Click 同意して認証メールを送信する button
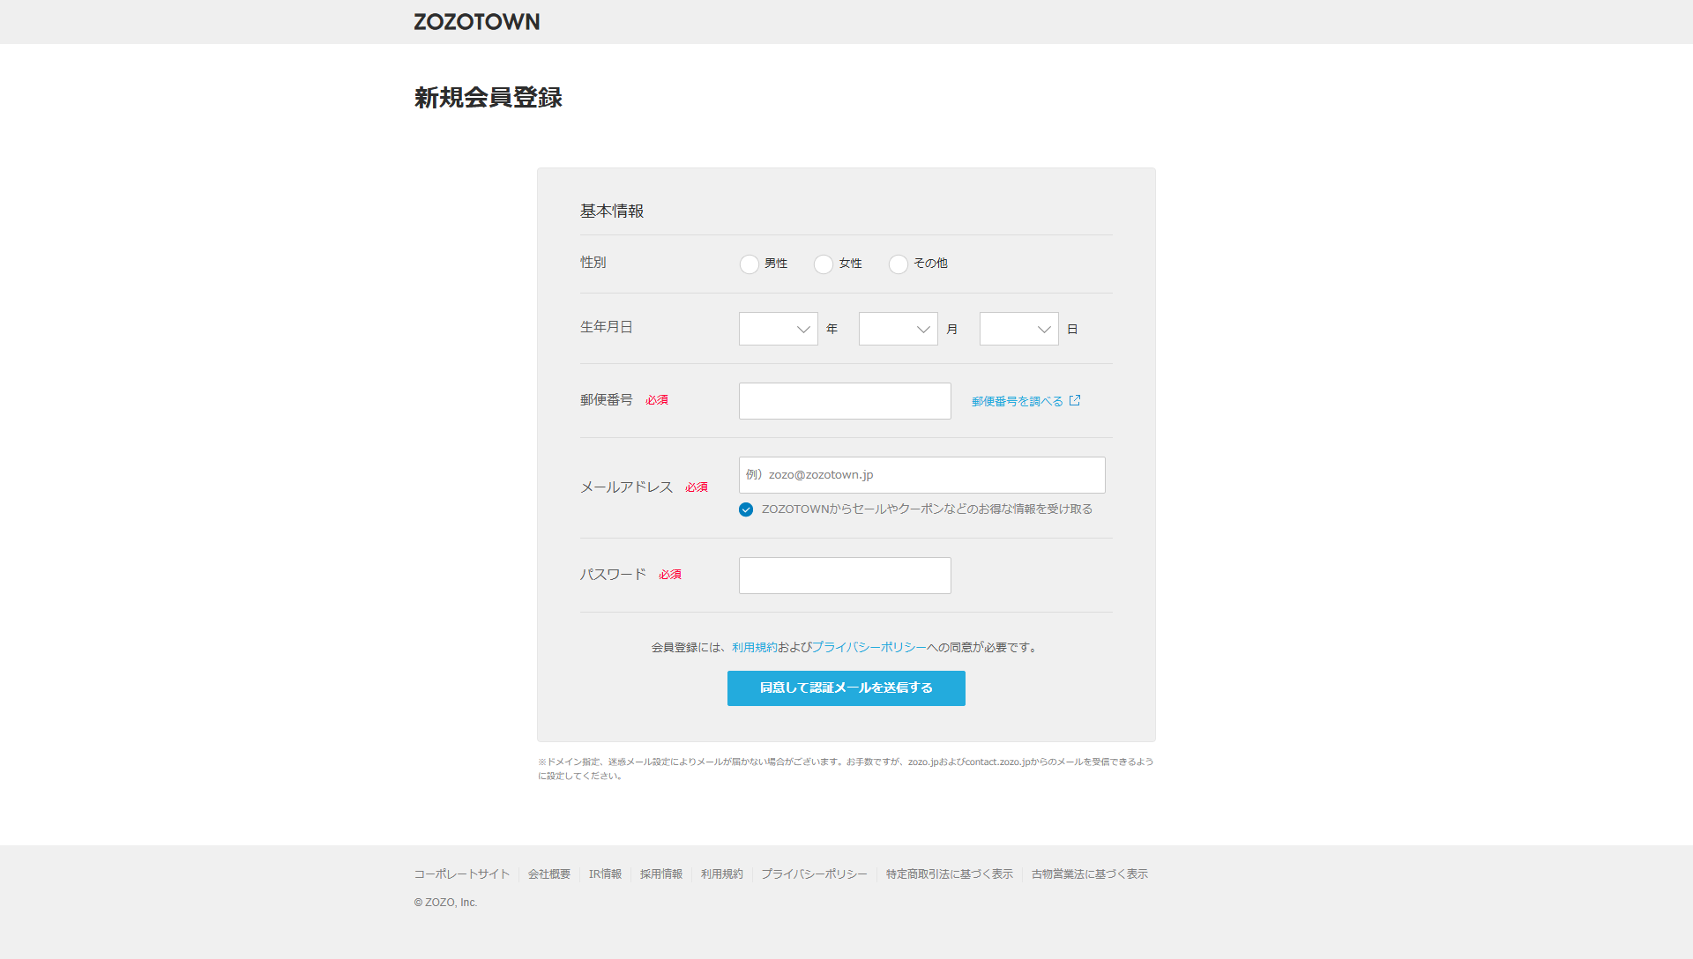Viewport: 1693px width, 959px height. point(846,688)
